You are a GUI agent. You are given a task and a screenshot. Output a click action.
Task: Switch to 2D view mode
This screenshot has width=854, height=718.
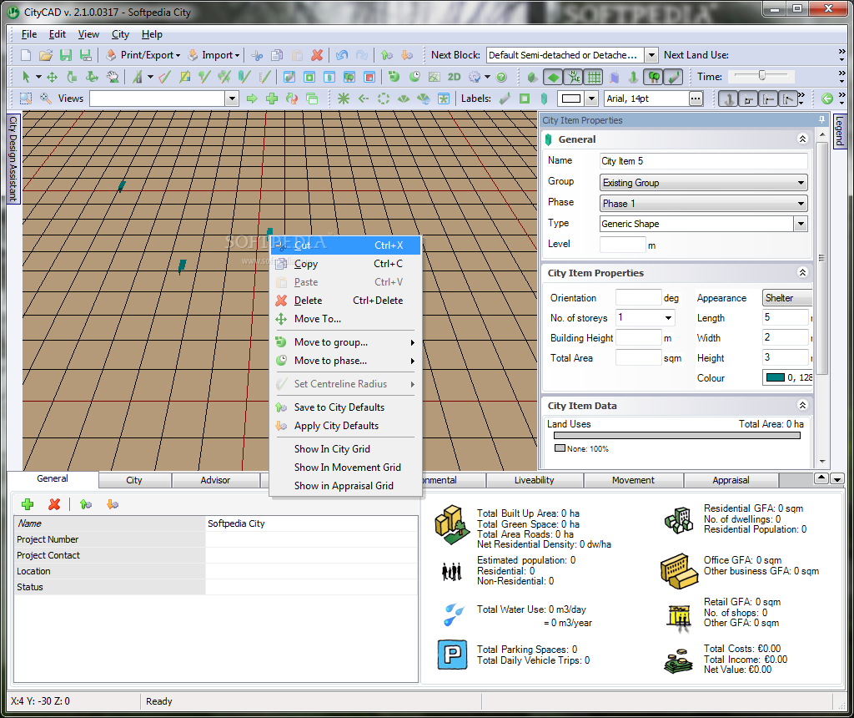click(x=454, y=77)
